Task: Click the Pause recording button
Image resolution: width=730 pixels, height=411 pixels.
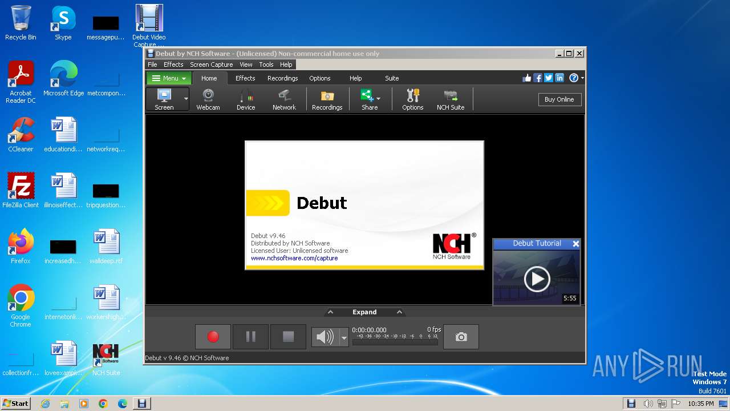Action: [250, 337]
